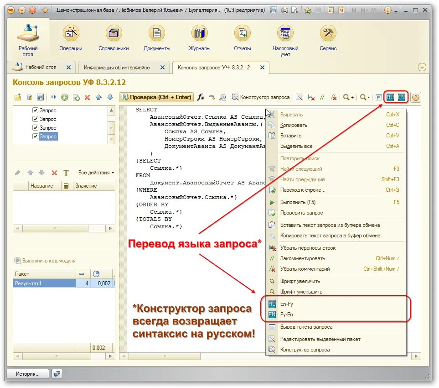Choose En-Ру translation menu item
This screenshot has height=388, width=439.
336,304
